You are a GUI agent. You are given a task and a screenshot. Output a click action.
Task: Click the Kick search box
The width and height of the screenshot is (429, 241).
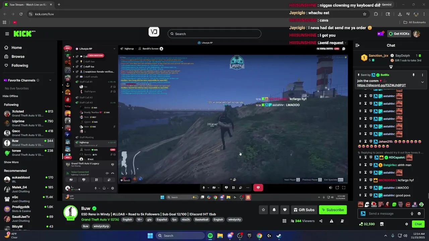coord(214,34)
